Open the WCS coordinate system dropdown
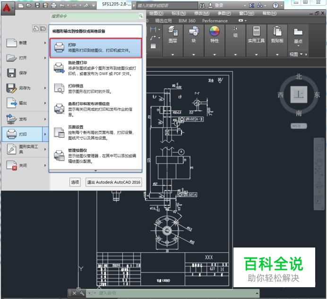Viewport: 327px width, 299px height. pyautogui.click(x=299, y=126)
